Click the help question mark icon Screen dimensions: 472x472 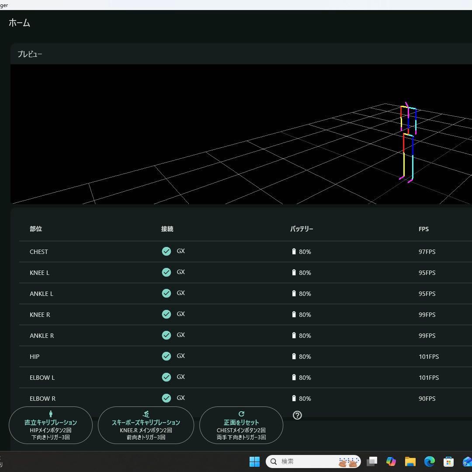[x=297, y=415]
